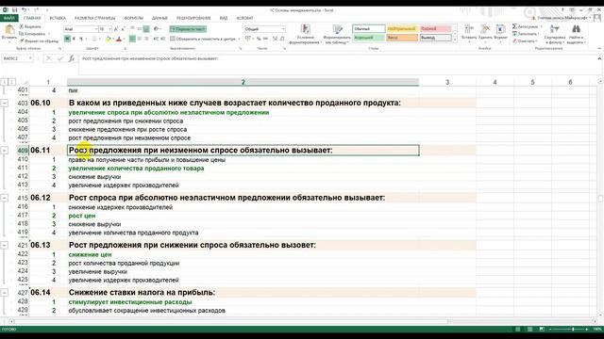604x339 pixels.
Task: Apply the Нейтральный yellow cell style
Action: pos(401,29)
